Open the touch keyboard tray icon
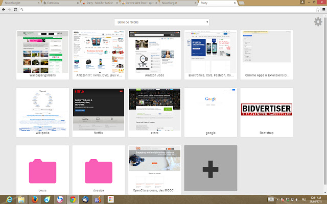This screenshot has height=204, width=327. pyautogui.click(x=270, y=199)
